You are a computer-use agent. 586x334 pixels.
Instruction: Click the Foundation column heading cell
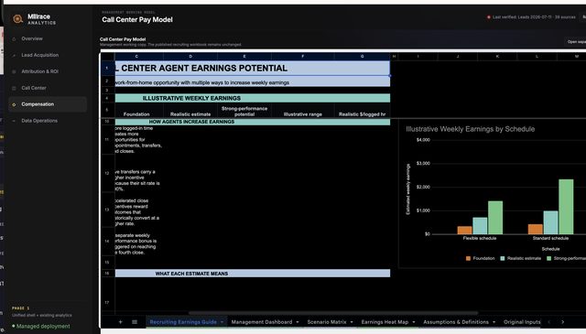(136, 111)
